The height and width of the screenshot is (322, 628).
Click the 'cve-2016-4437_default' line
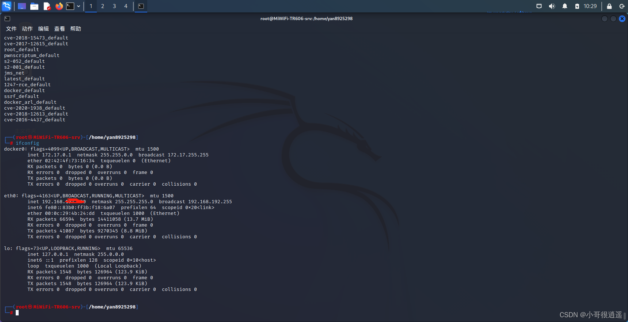35,120
